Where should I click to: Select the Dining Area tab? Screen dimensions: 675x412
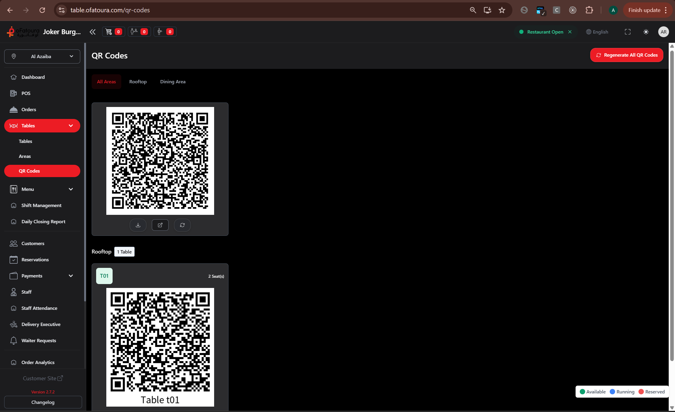tap(172, 82)
